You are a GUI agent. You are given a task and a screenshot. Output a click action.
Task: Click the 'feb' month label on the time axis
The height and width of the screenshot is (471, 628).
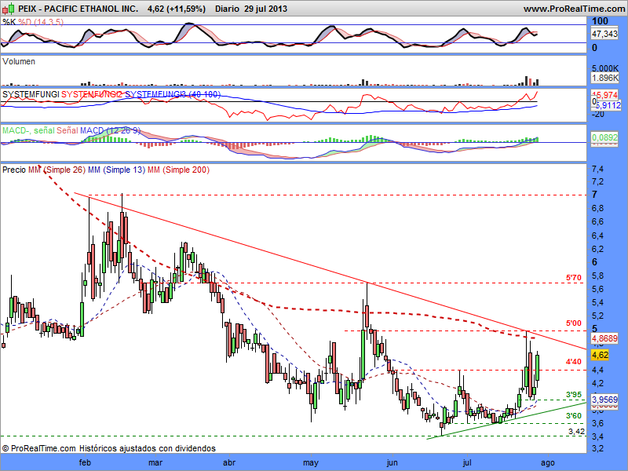(86, 463)
